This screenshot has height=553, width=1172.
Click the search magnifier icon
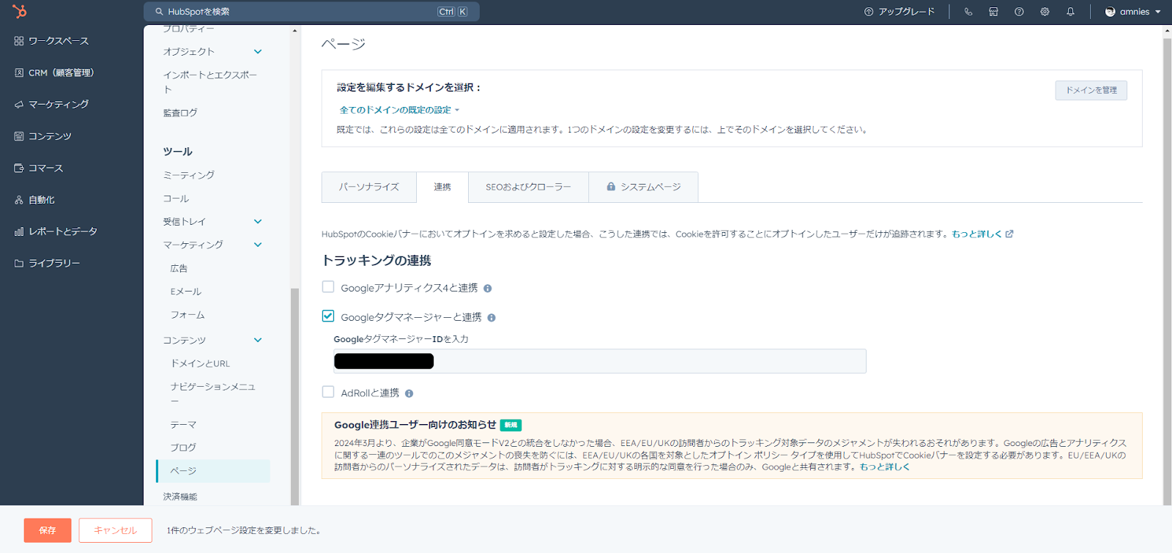[159, 12]
